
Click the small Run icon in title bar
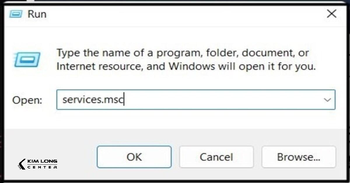click(16, 14)
